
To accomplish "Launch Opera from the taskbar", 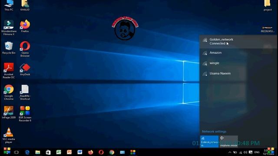I will point(101,152).
